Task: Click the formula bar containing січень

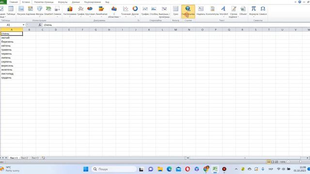Action: click(176, 25)
